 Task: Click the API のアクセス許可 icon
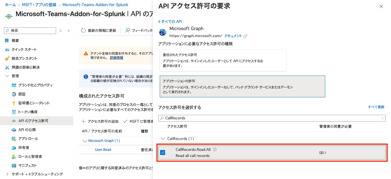pos(14,121)
